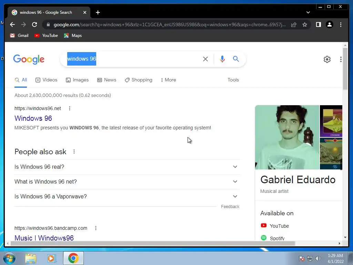Share this page icon in address bar
Screen dimensions: 353x265
pos(294,24)
